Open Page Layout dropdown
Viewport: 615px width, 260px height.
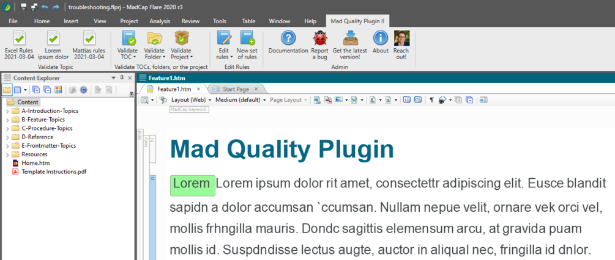click(288, 100)
